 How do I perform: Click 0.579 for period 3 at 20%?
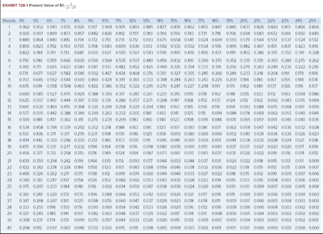coord(245,40)
